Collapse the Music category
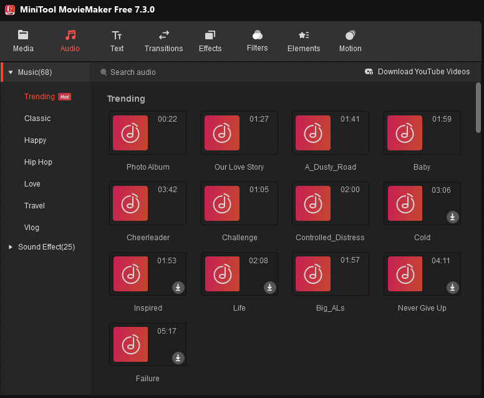The image size is (484, 398). (x=11, y=72)
